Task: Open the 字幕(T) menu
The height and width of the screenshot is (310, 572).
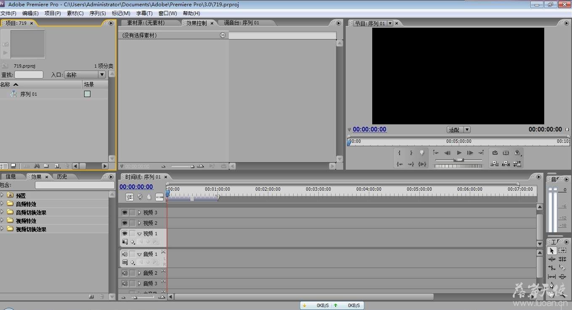Action: coord(144,13)
